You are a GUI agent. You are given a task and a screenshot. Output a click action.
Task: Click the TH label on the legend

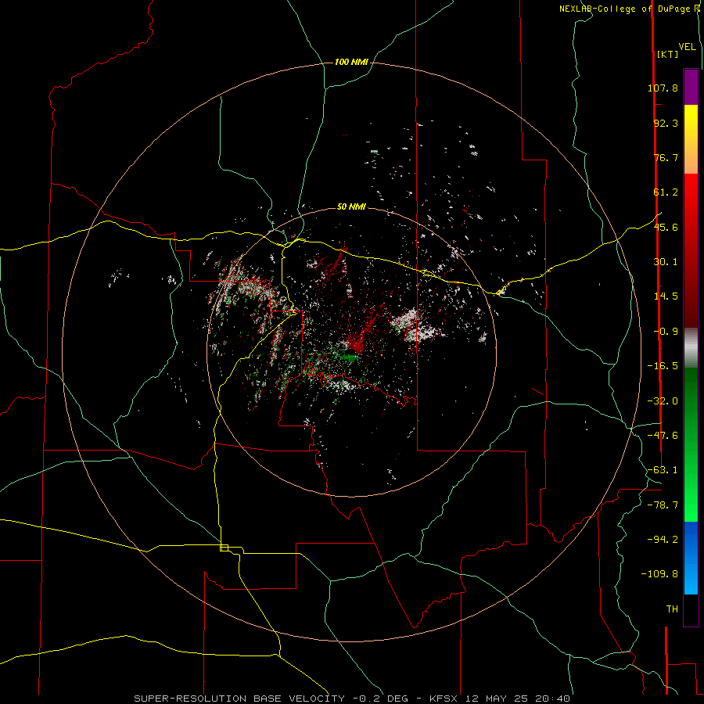[x=672, y=609]
